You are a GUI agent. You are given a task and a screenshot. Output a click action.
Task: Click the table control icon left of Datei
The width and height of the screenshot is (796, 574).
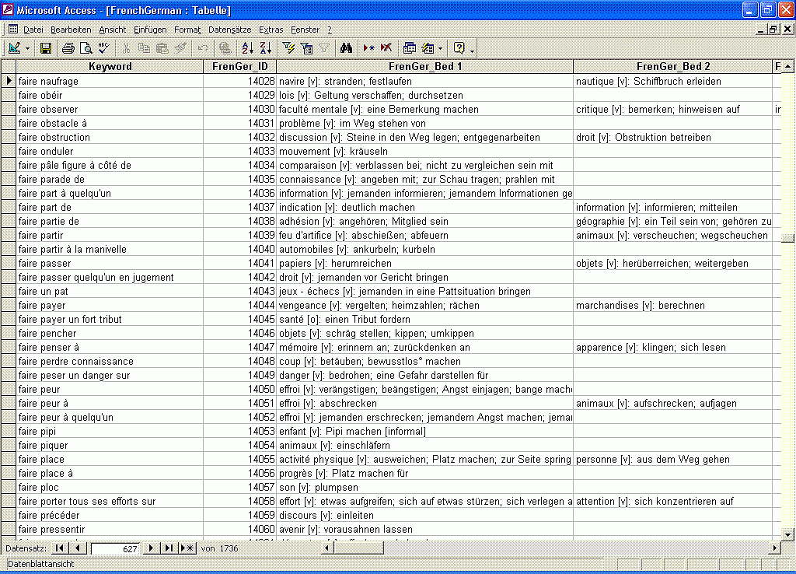click(x=12, y=30)
